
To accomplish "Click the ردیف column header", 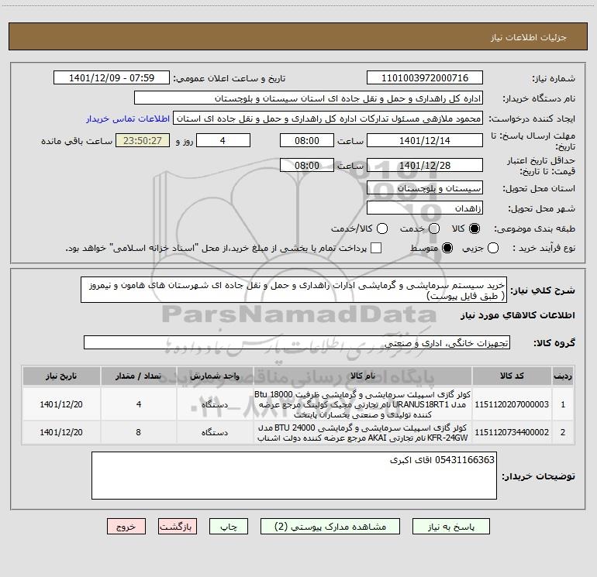I will pos(563,376).
